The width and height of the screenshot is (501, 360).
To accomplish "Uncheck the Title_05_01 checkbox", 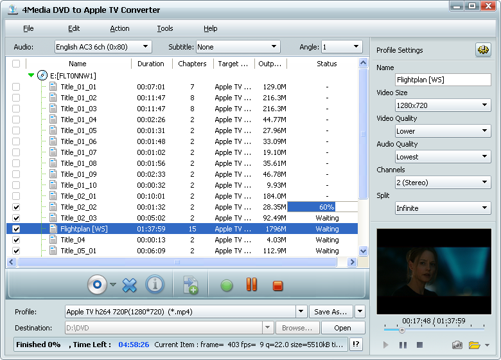I will point(16,251).
